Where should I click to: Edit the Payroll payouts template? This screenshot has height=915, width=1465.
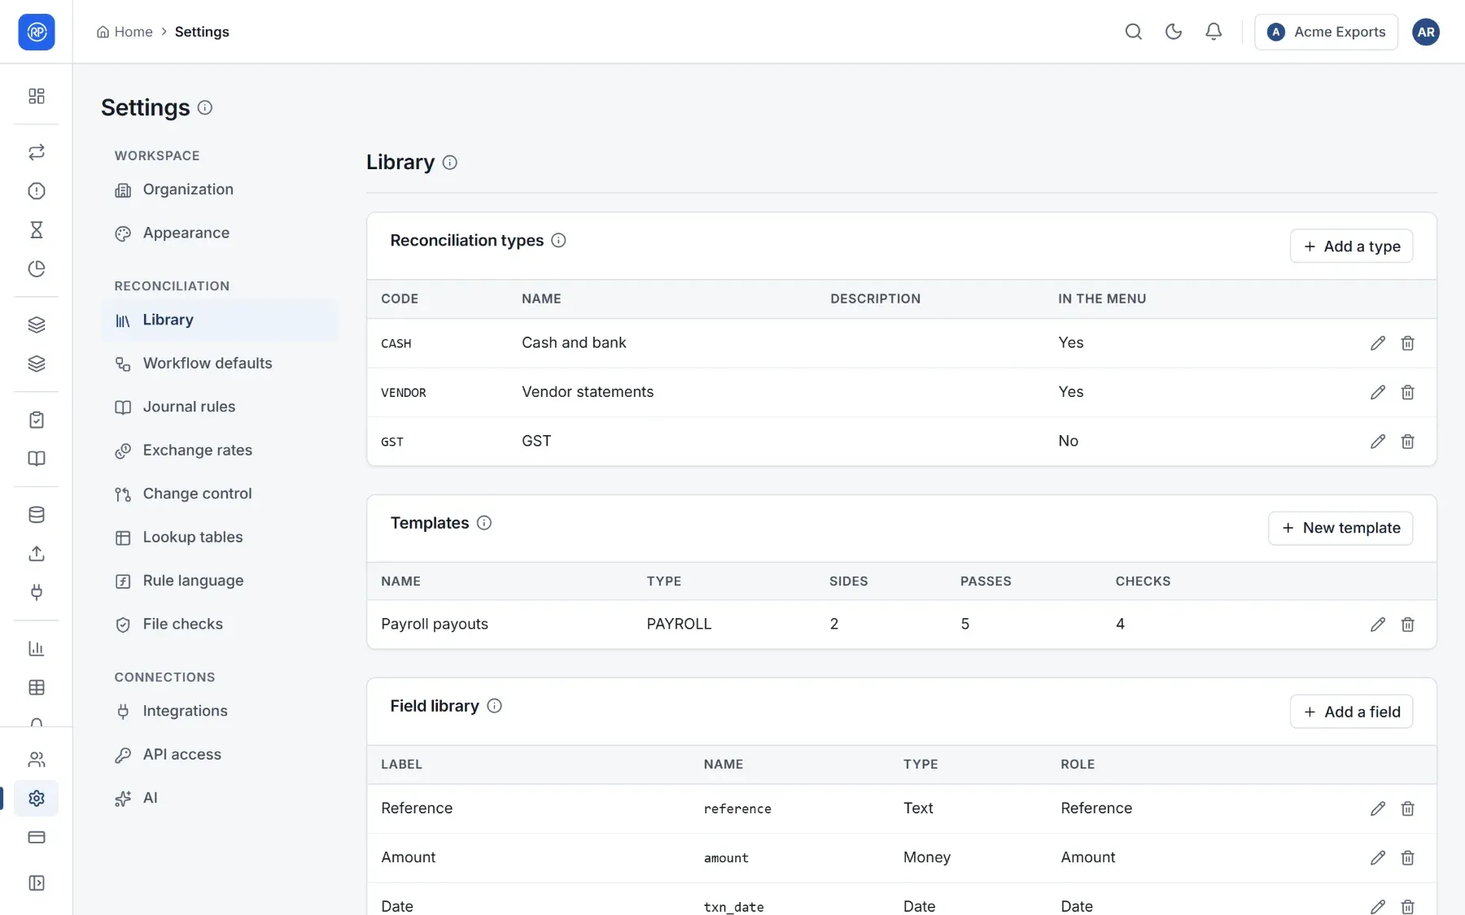[x=1377, y=625]
